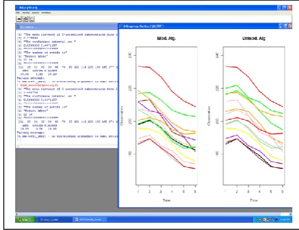Click the red command line in console
The width and height of the screenshot is (299, 230).
click(38, 85)
